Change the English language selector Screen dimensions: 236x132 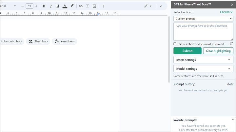pos(226,12)
